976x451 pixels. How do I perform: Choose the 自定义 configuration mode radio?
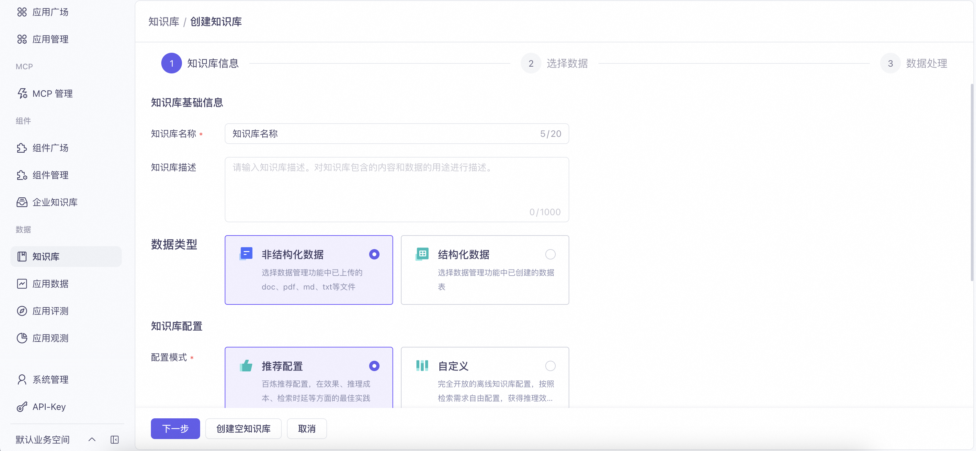point(550,366)
